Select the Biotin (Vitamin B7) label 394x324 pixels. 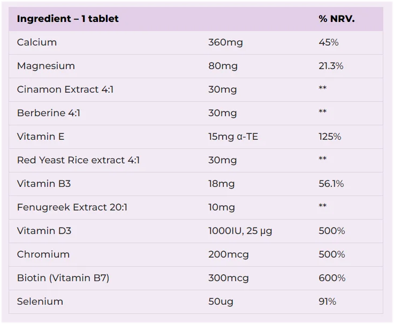click(63, 278)
